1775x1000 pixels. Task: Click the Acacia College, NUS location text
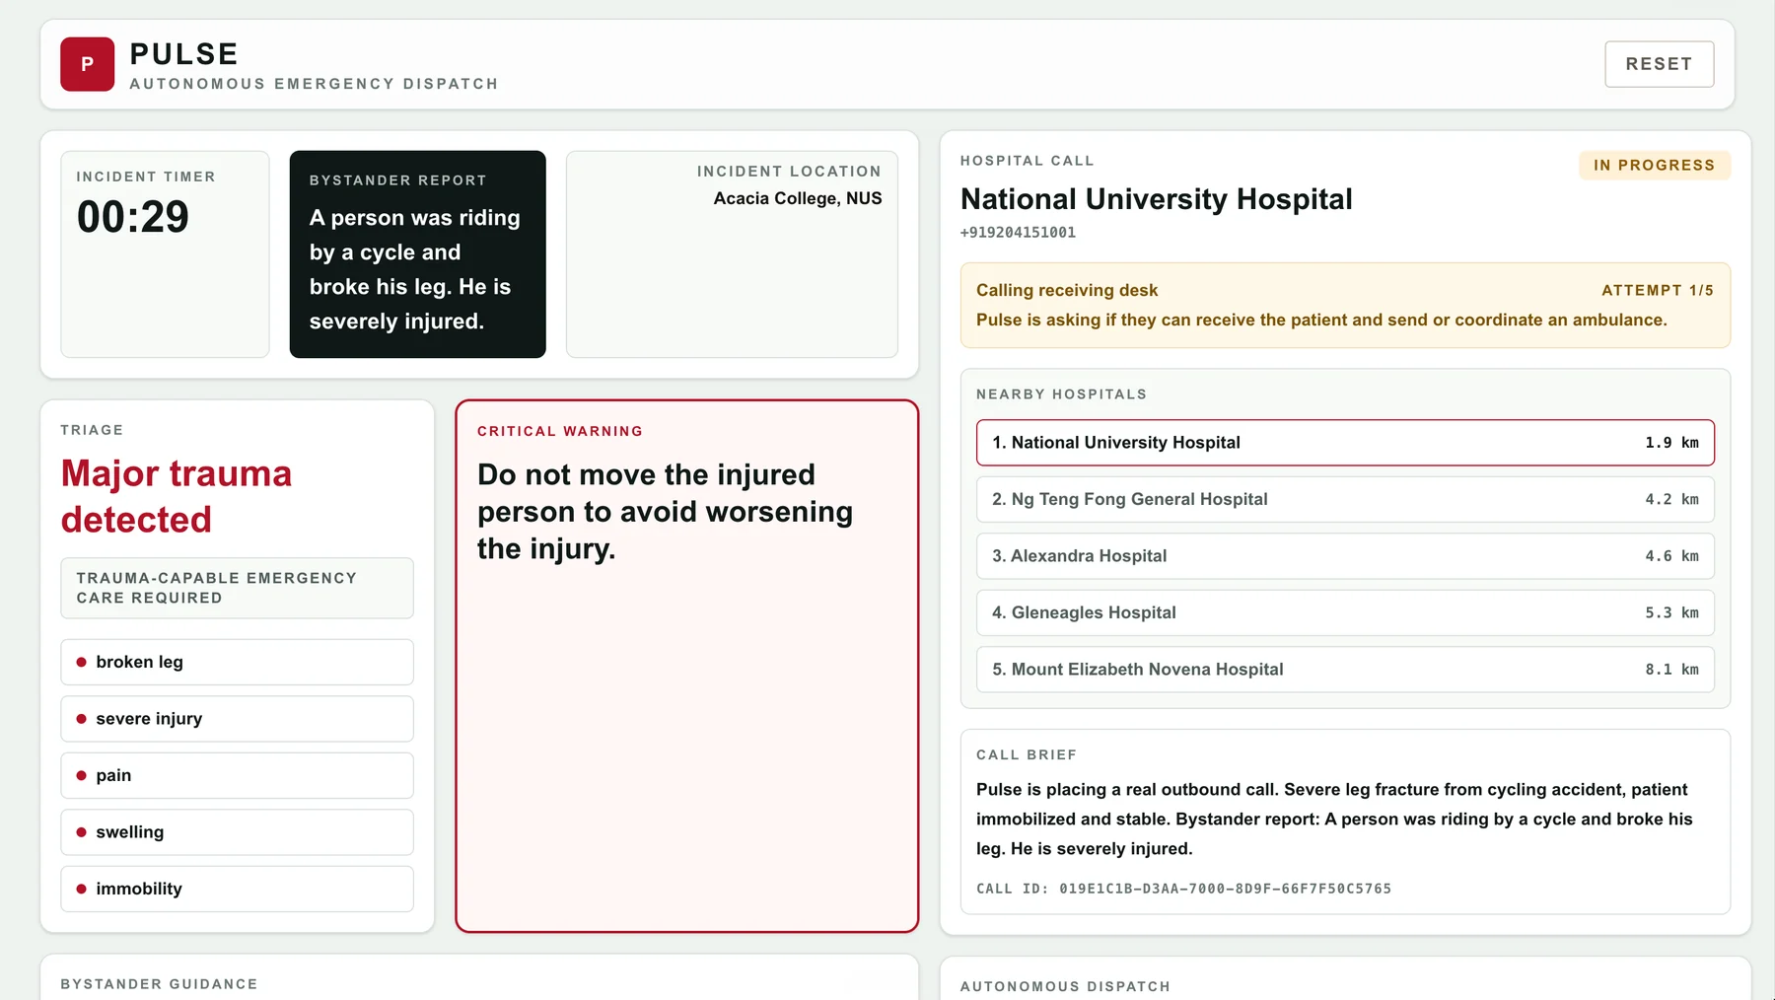798,198
